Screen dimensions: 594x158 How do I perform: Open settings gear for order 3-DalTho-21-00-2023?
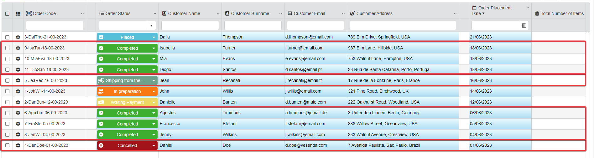point(18,37)
